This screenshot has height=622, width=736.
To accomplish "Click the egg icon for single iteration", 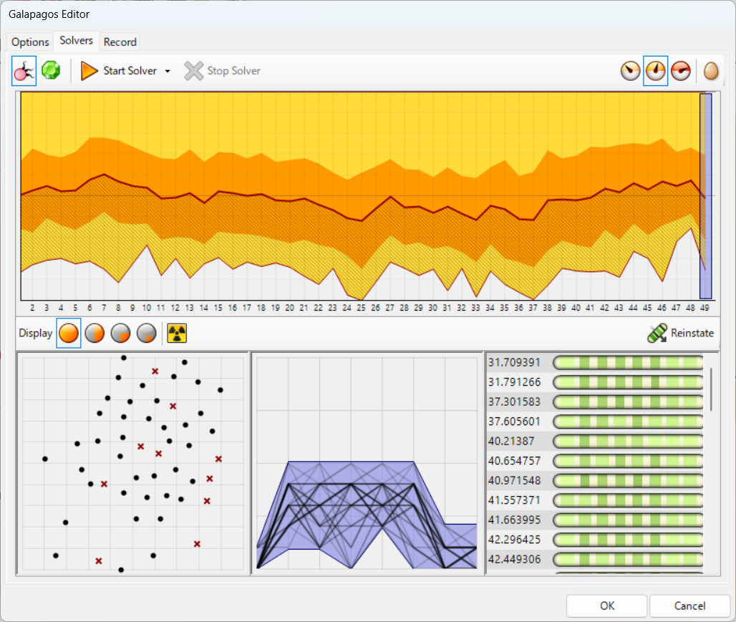I will 710,70.
